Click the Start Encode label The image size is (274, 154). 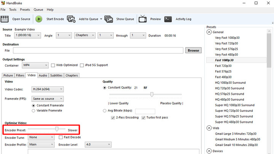(55, 19)
